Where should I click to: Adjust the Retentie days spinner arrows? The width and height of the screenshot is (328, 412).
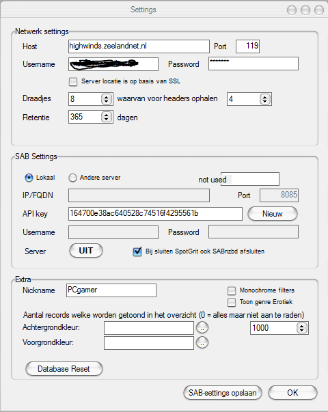(106, 117)
